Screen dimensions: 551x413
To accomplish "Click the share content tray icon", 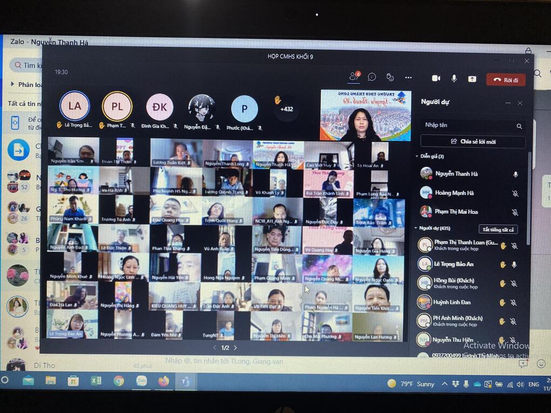I will click(472, 79).
